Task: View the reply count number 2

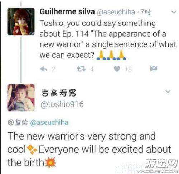Action: 53,69
